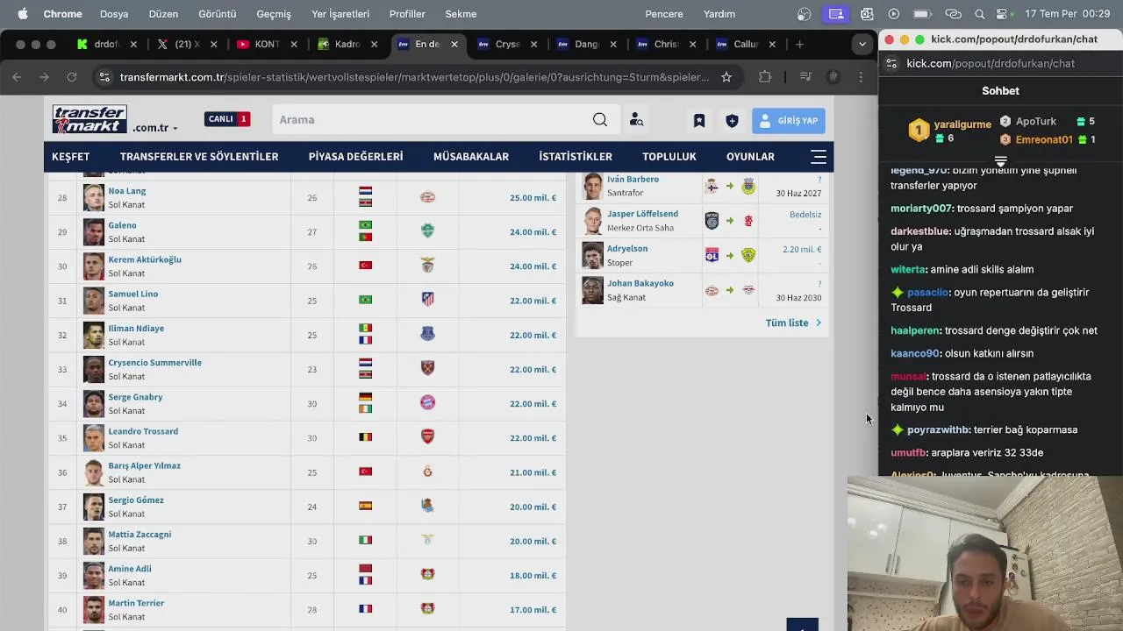Image resolution: width=1123 pixels, height=631 pixels.
Task: Open OYUNLAR nav item
Action: (750, 157)
